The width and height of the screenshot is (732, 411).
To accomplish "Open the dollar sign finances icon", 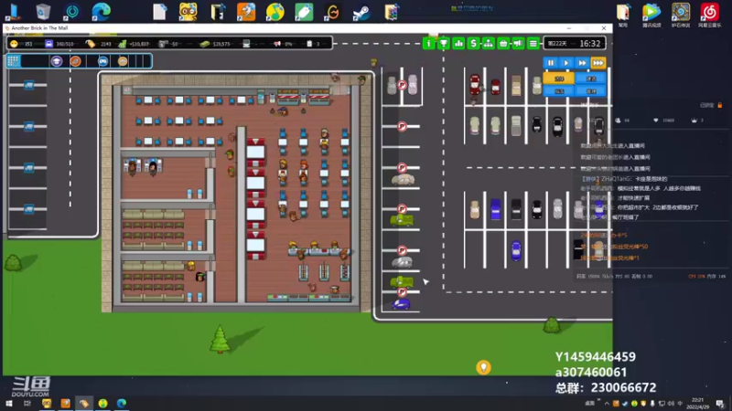I will [x=473, y=44].
